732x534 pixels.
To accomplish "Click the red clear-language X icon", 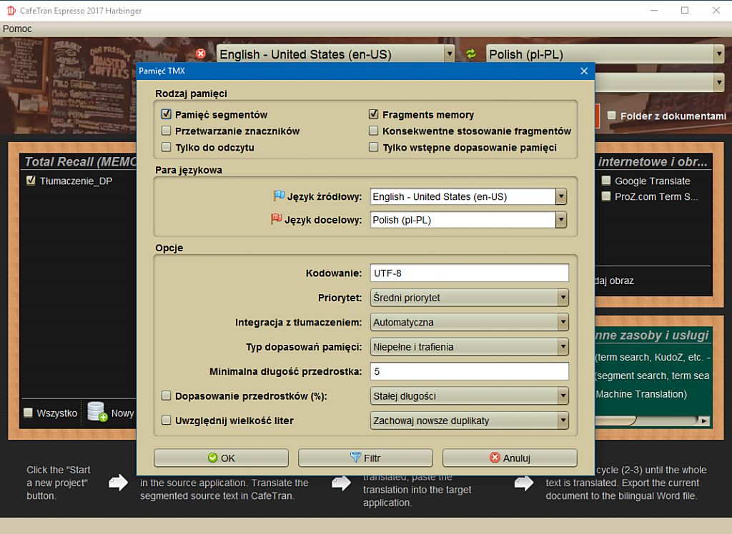I will (201, 54).
